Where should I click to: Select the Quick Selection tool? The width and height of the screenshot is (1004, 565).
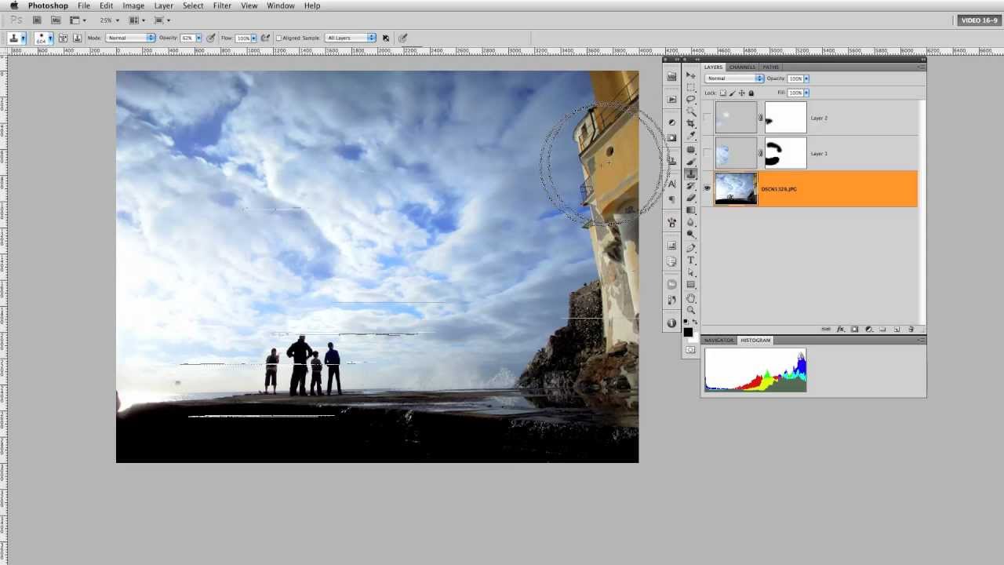pos(690,111)
